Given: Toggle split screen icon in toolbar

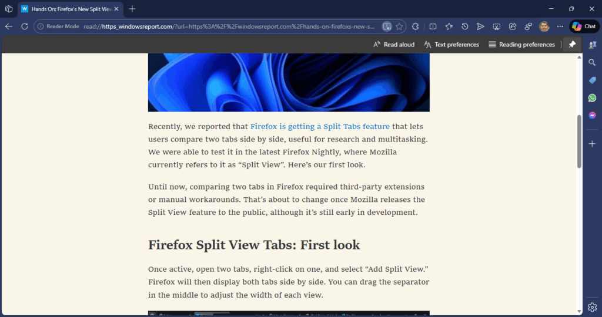Looking at the screenshot, I should point(433,26).
